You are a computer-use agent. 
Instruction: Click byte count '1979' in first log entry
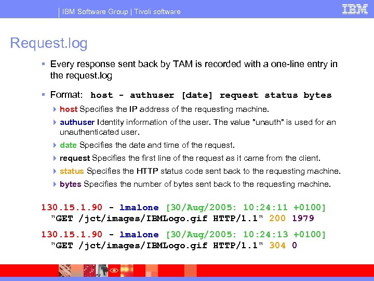pyautogui.click(x=303, y=218)
